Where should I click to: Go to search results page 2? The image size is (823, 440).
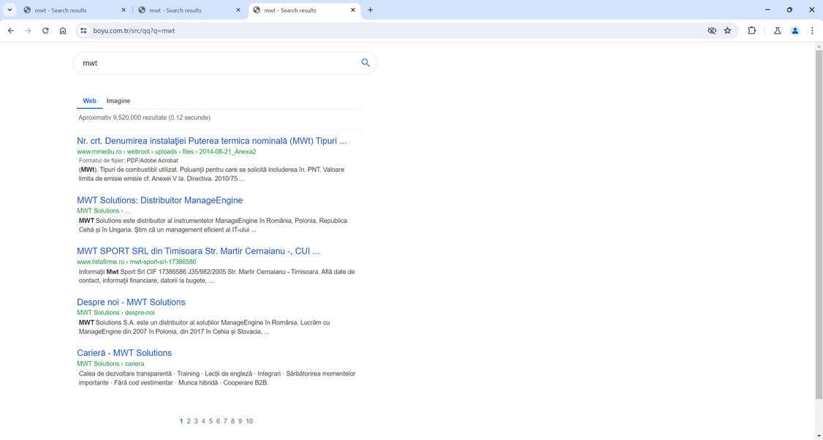click(x=189, y=421)
